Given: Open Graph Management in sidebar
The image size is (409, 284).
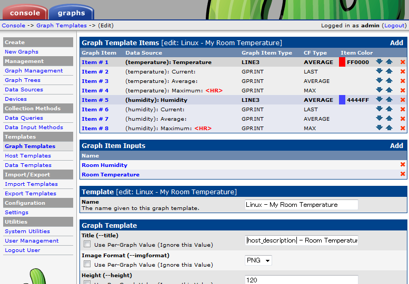Looking at the screenshot, I should coord(34,70).
